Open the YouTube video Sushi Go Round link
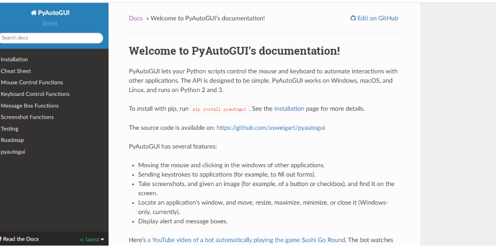Viewport: 496px width, 248px height. 246,240
